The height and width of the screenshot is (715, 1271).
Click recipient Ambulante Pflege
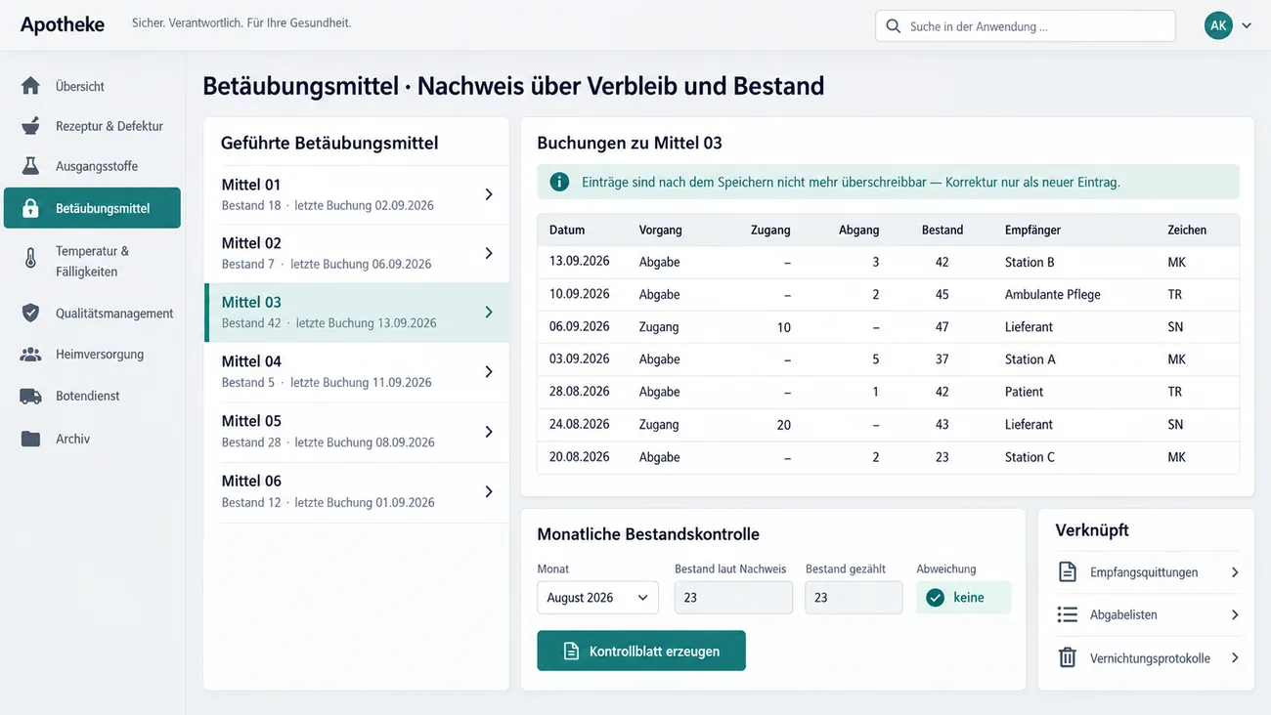1053,294
